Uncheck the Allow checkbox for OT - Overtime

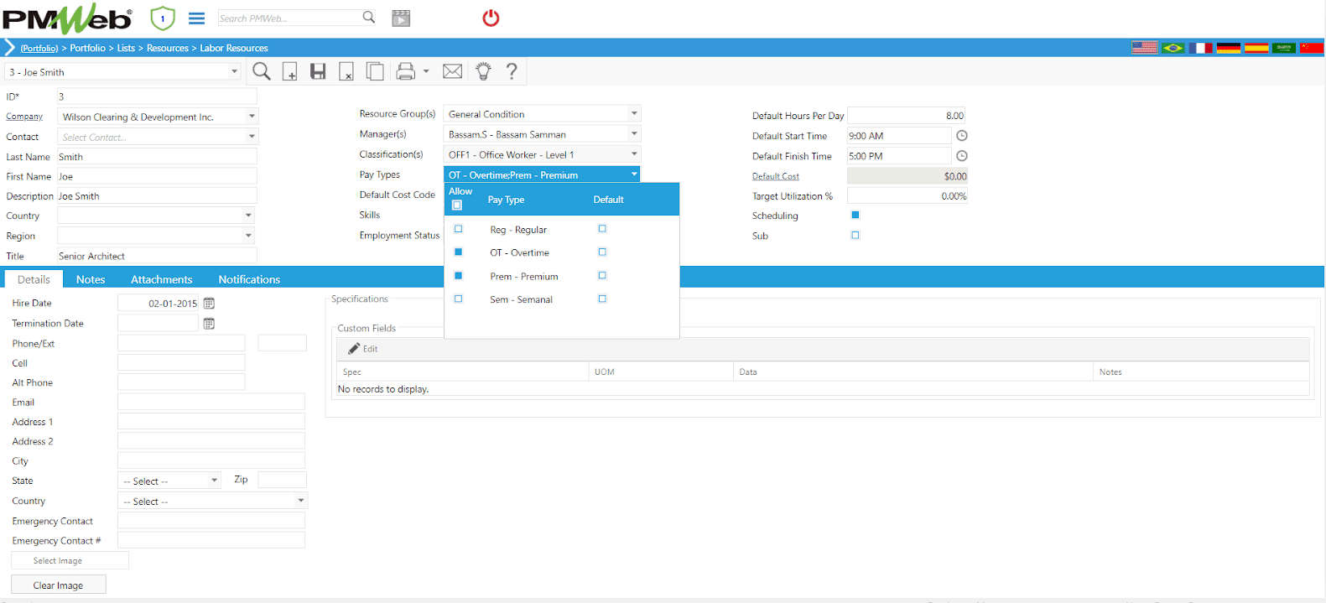click(x=458, y=252)
